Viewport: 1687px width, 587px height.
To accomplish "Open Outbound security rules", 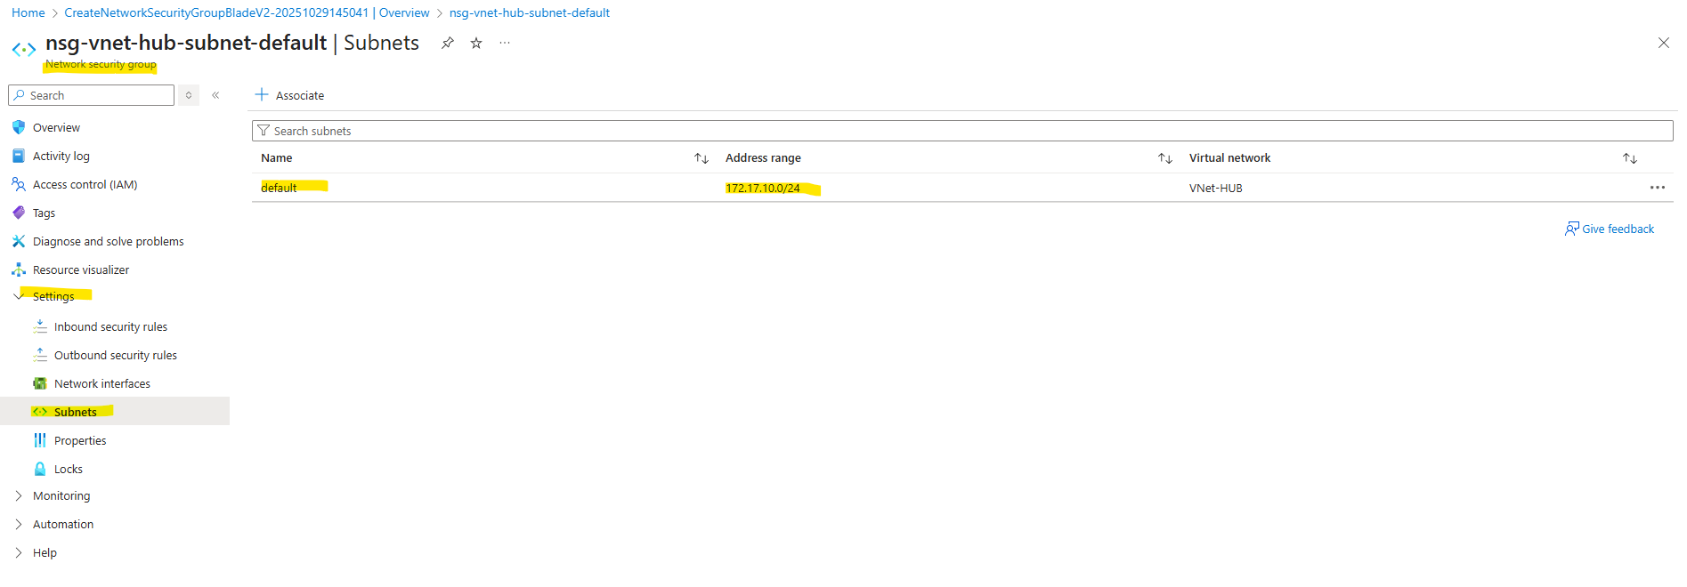I will point(115,356).
